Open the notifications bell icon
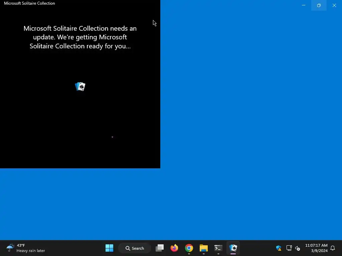 [333, 248]
